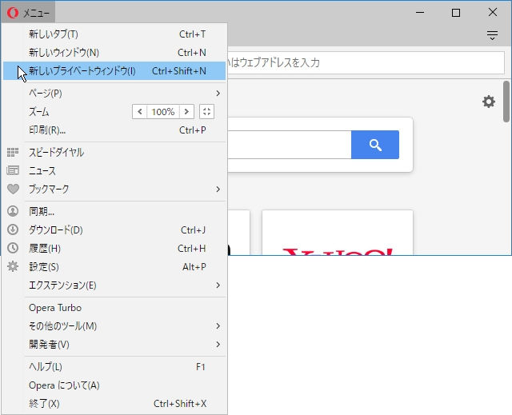Expand the ページ(P) submenu
Screen dimensions: 512x415
pos(114,94)
